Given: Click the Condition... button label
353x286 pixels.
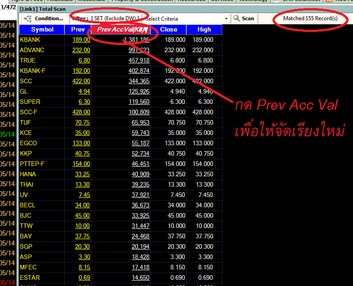Looking at the screenshot, I should point(49,18).
